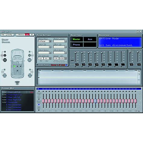Click the rear center seat position in car
143x143 pixels.
[17, 71]
